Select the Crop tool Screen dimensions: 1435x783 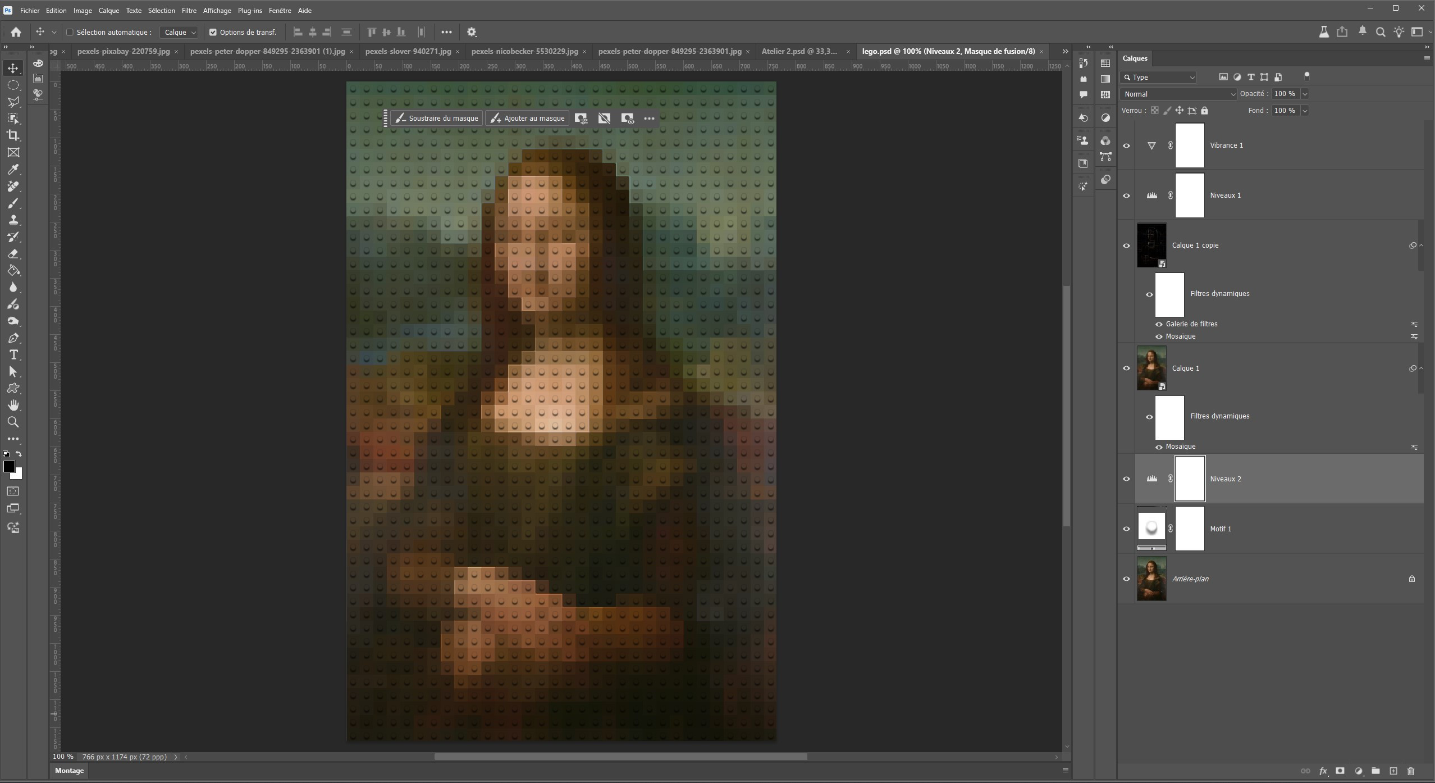[x=13, y=135]
